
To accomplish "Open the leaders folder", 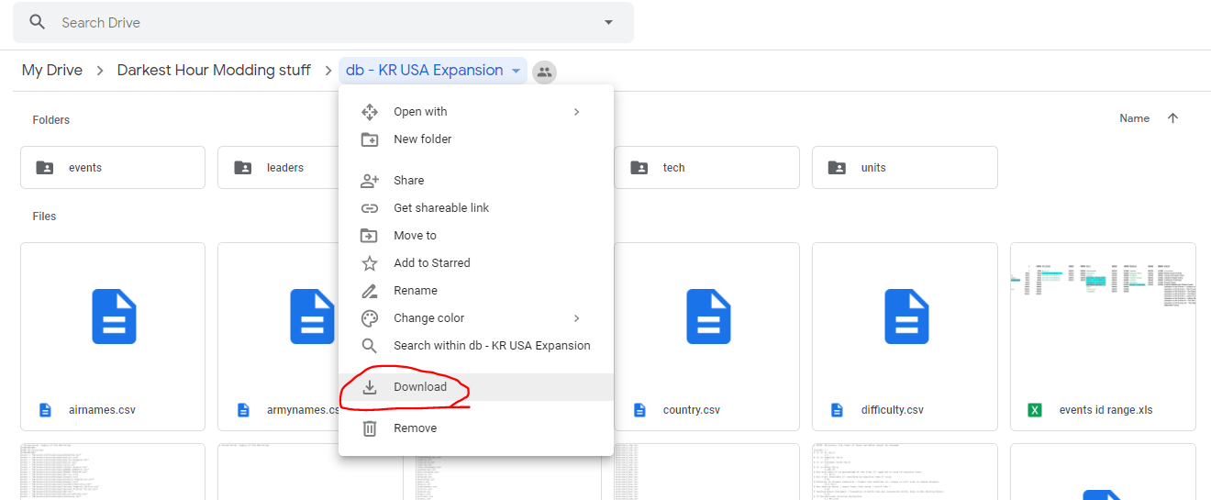I will coord(278,168).
